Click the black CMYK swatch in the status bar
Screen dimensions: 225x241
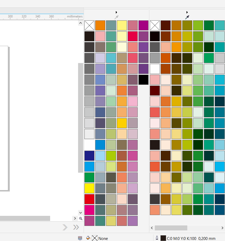tap(163, 238)
